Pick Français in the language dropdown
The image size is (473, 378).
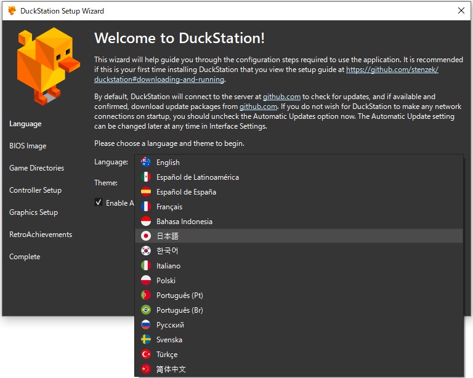(x=299, y=206)
